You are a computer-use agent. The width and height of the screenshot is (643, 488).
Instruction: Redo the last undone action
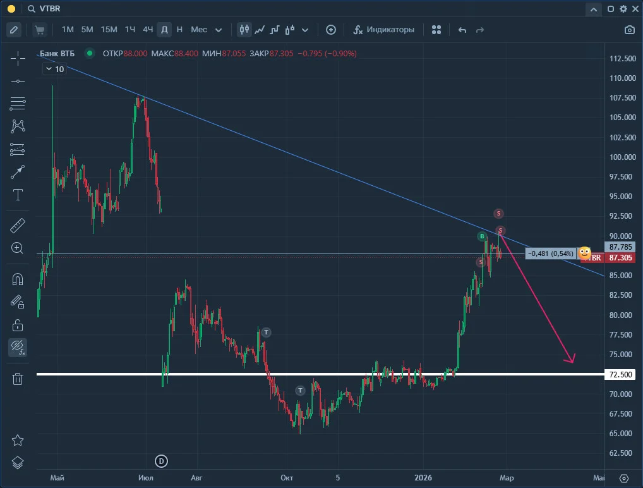480,30
